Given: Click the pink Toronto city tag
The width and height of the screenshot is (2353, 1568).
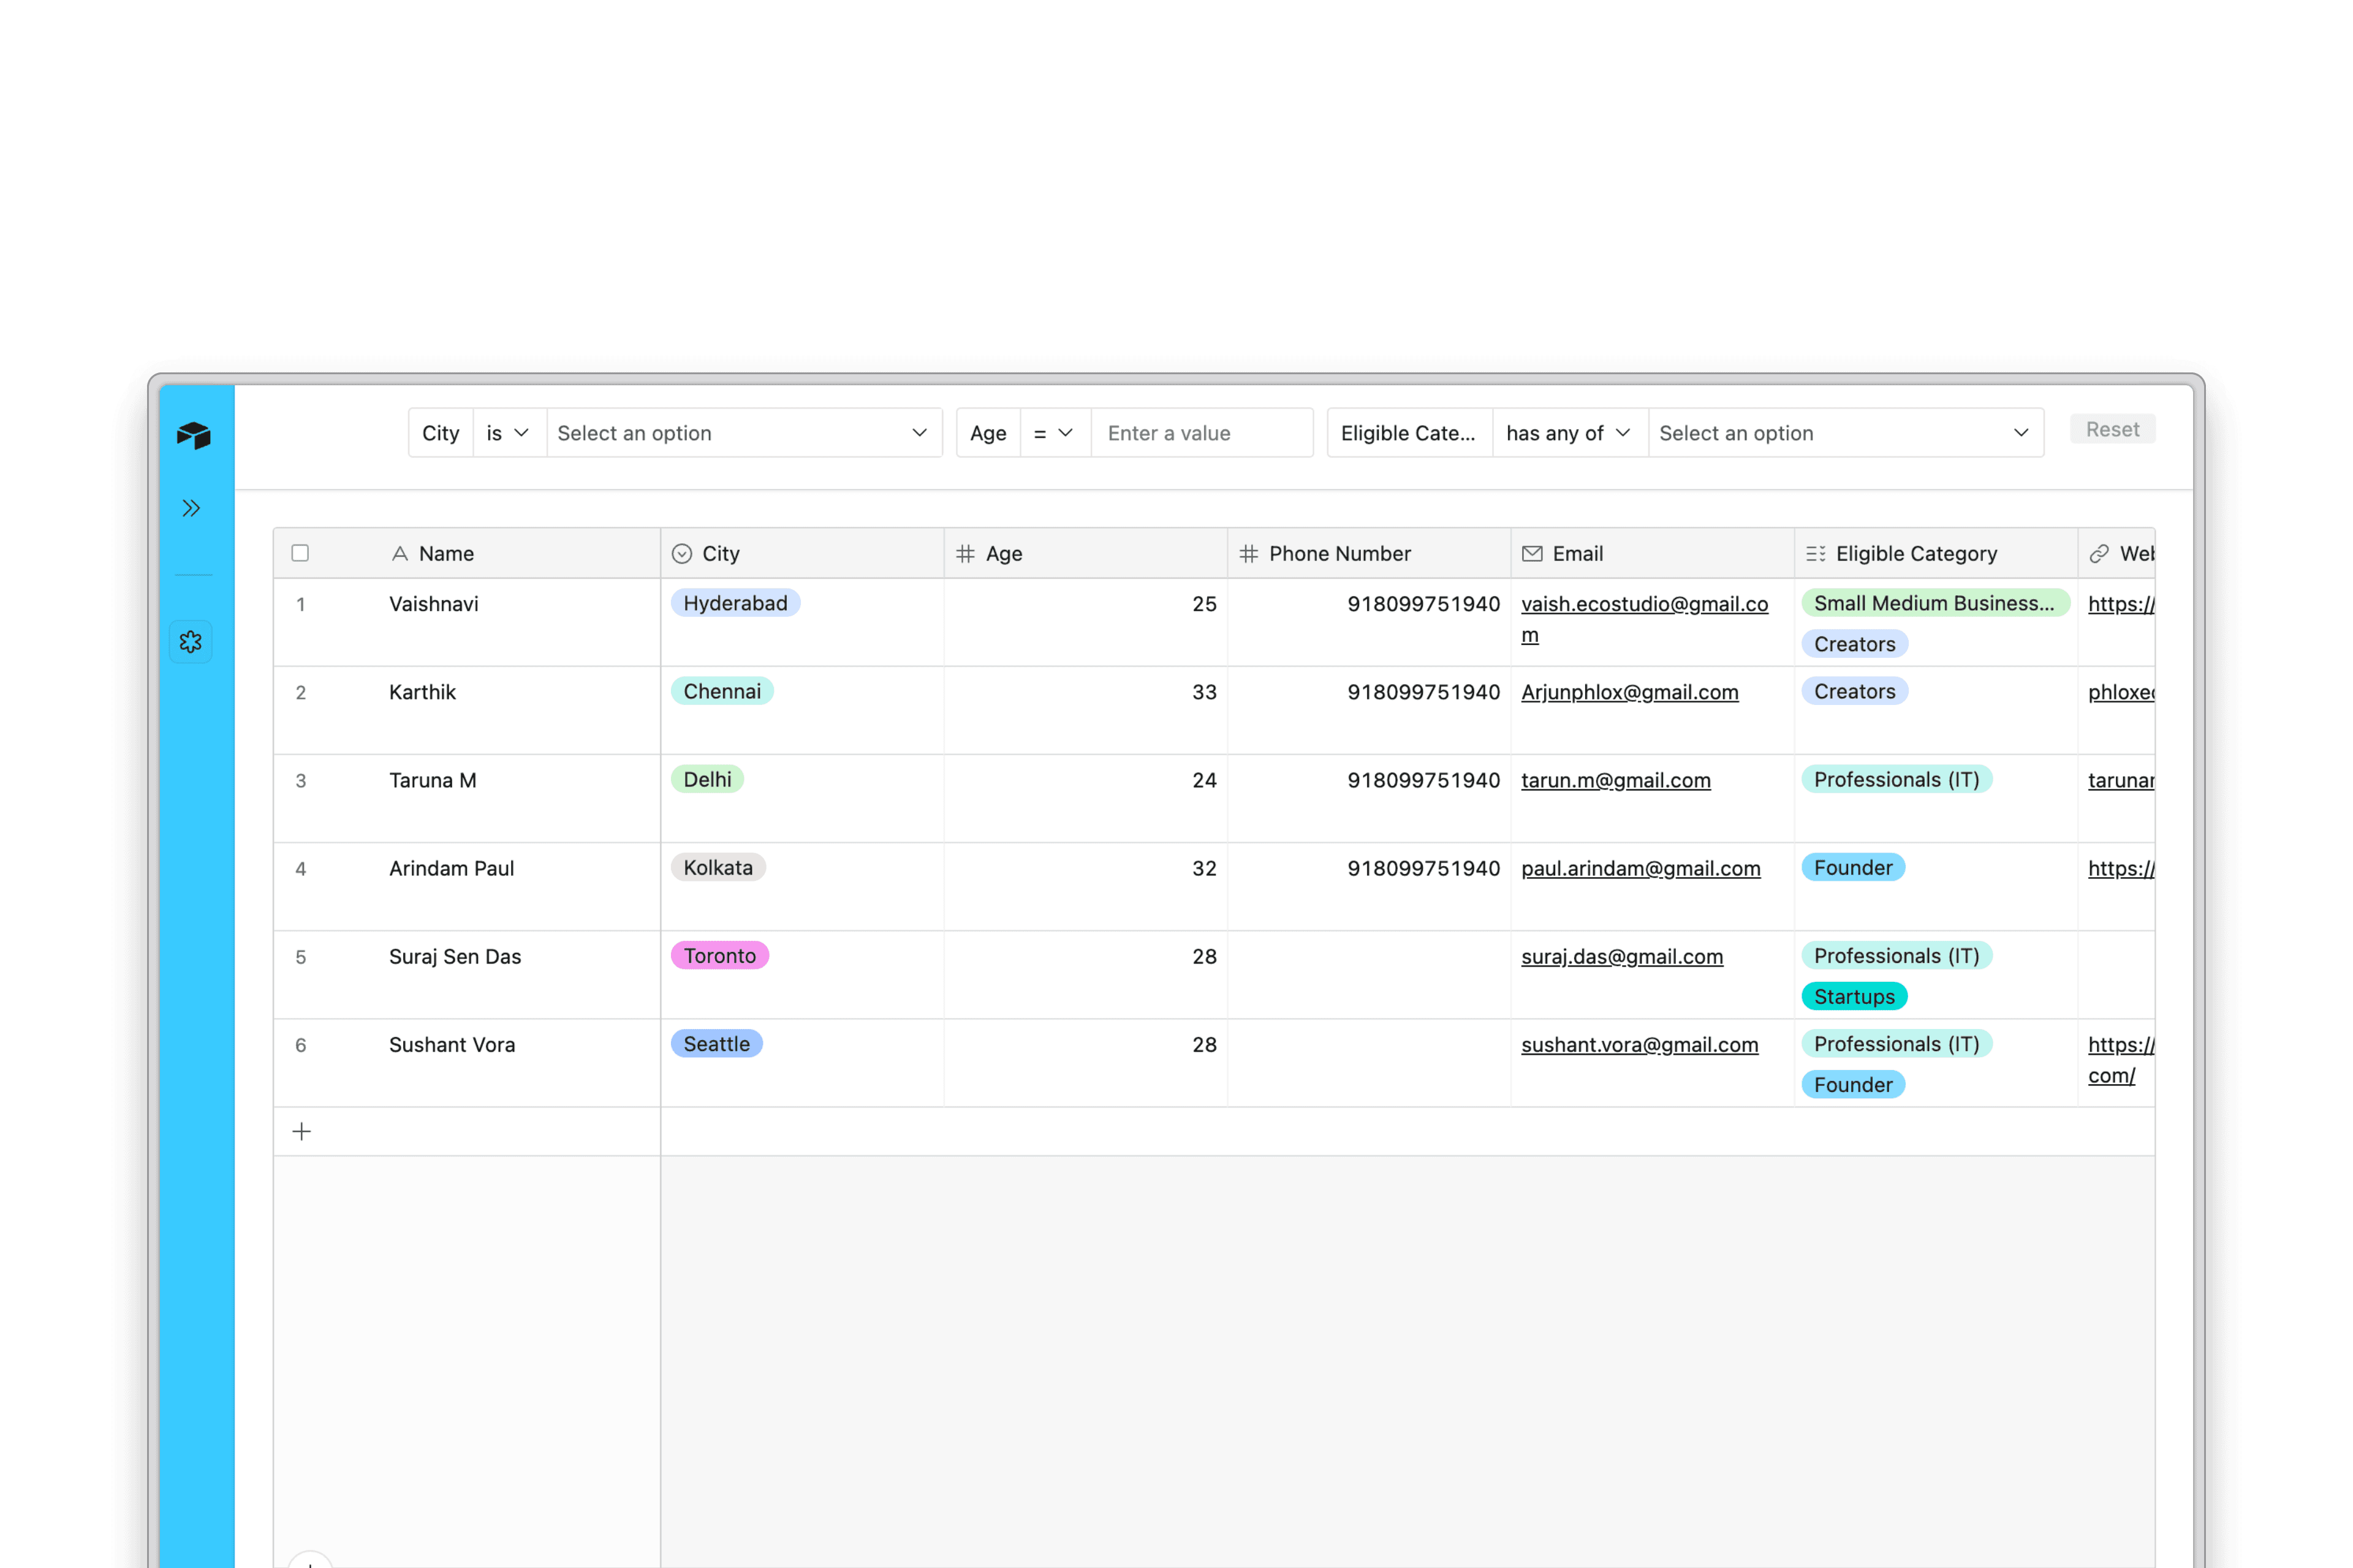Looking at the screenshot, I should (x=719, y=956).
